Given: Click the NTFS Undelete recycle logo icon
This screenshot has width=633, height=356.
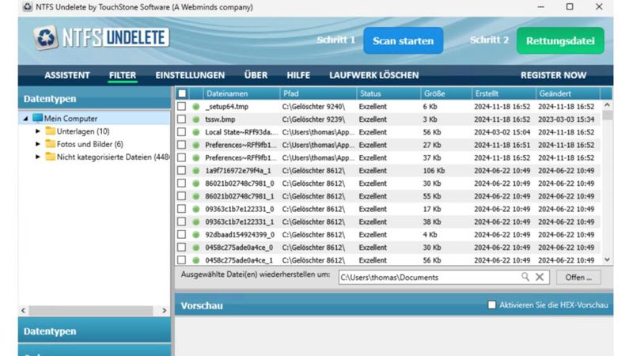Looking at the screenshot, I should (46, 37).
